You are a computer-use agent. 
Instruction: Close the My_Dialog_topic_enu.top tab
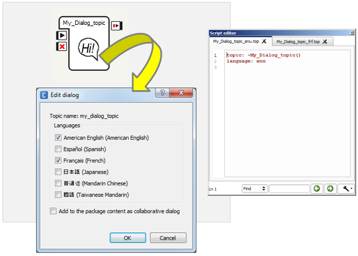(x=264, y=41)
